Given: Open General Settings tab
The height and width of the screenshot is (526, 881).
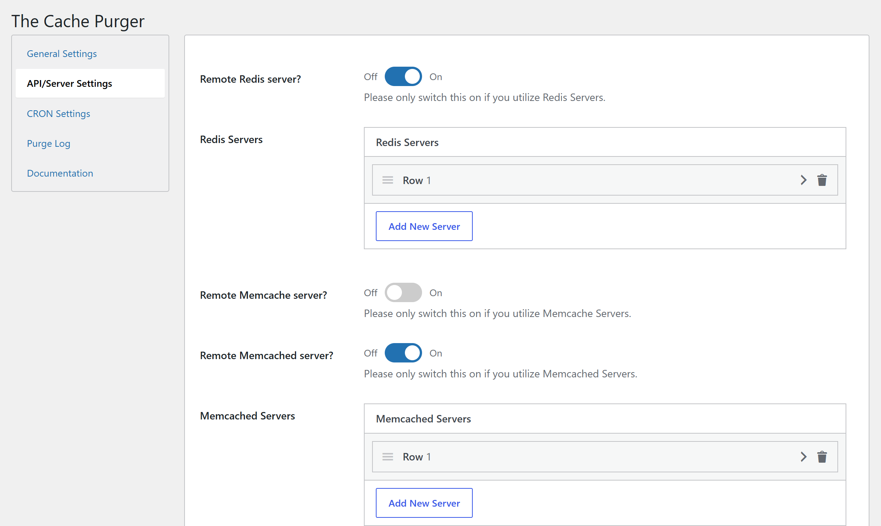Looking at the screenshot, I should pyautogui.click(x=62, y=54).
